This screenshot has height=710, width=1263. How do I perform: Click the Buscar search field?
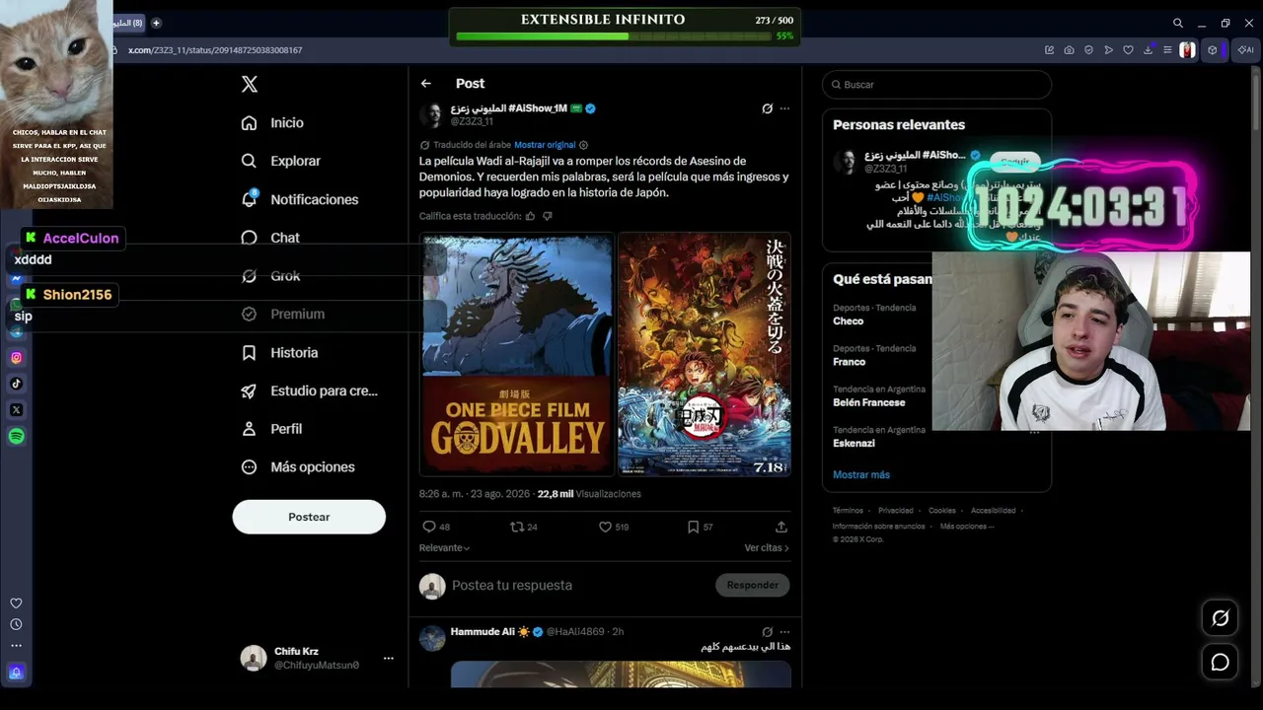click(936, 85)
